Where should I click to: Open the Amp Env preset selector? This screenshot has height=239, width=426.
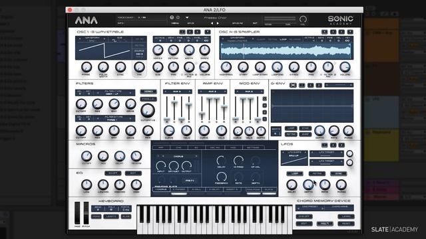click(212, 92)
